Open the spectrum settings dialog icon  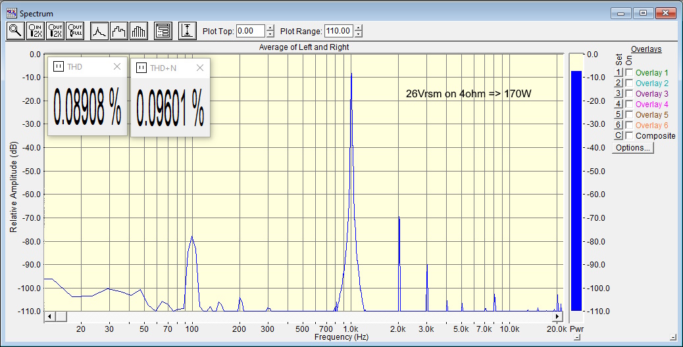pos(163,31)
